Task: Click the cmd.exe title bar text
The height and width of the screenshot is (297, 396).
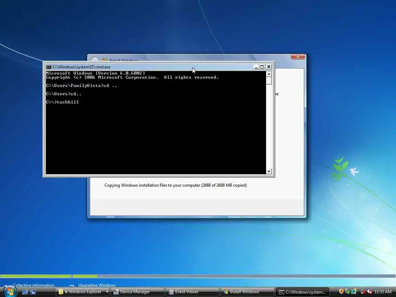Action: (x=81, y=67)
